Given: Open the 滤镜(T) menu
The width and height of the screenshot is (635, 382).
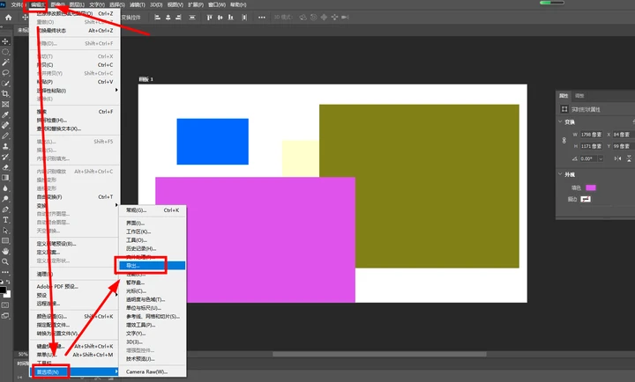Looking at the screenshot, I should click(x=138, y=5).
